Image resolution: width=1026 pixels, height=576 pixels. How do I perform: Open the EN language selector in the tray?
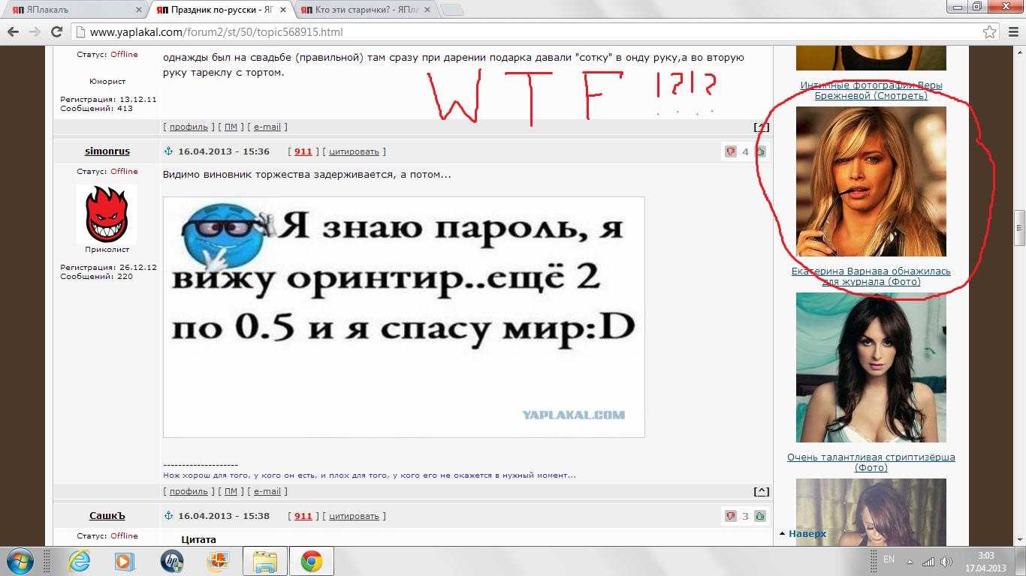point(889,559)
